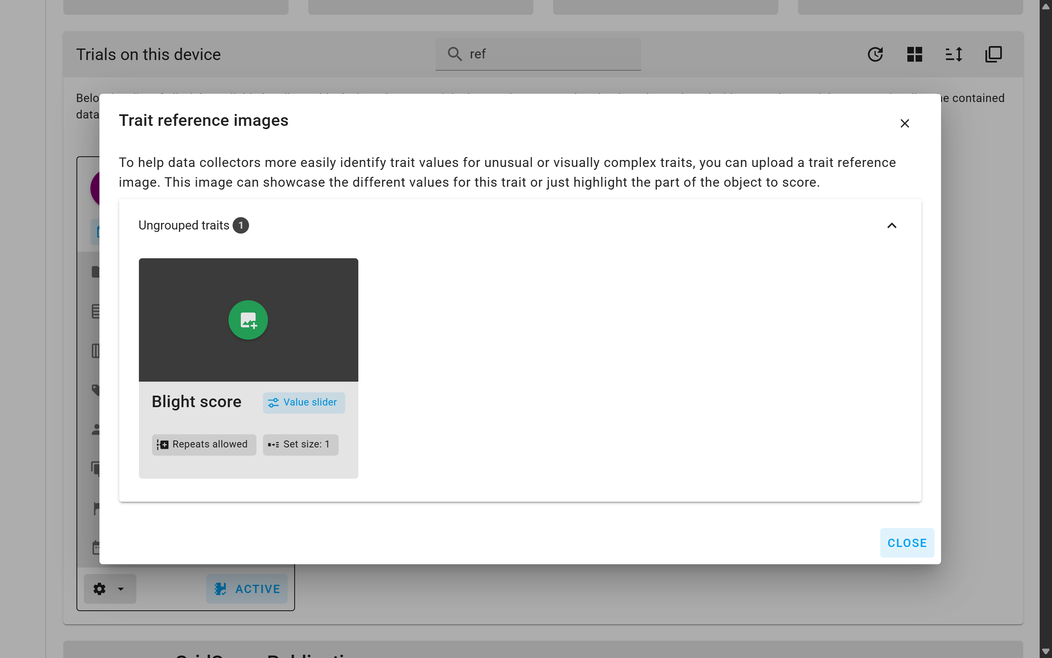Select the calendar icon in the left sidebar

[x=97, y=547]
